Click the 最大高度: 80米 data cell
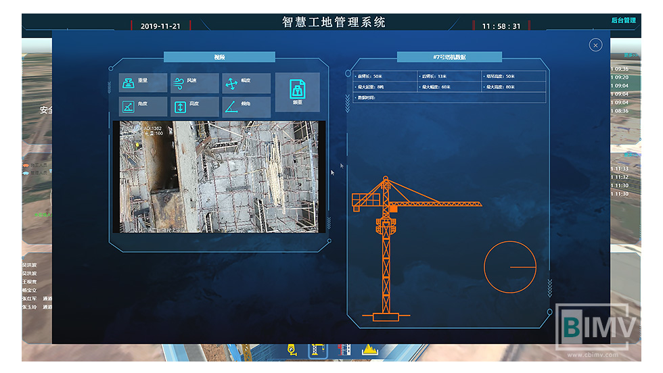 click(513, 87)
